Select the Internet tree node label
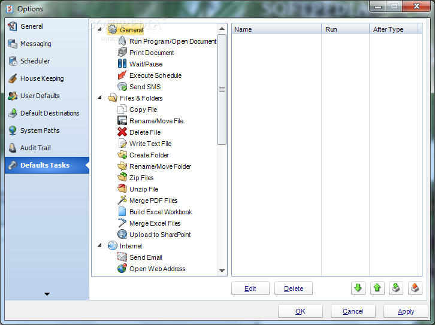435x325 pixels. coord(131,246)
